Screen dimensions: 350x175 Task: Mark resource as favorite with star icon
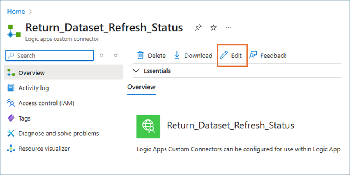coord(214,28)
